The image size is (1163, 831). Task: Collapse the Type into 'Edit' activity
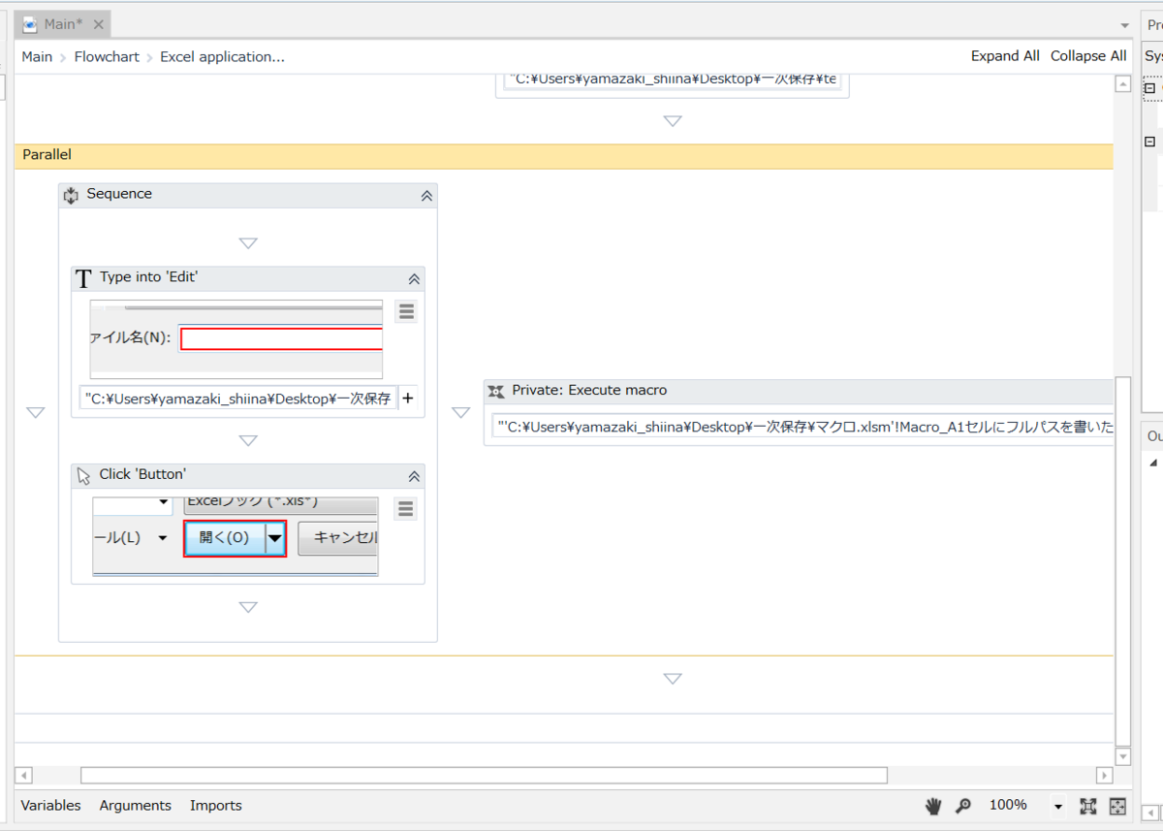[x=414, y=279]
